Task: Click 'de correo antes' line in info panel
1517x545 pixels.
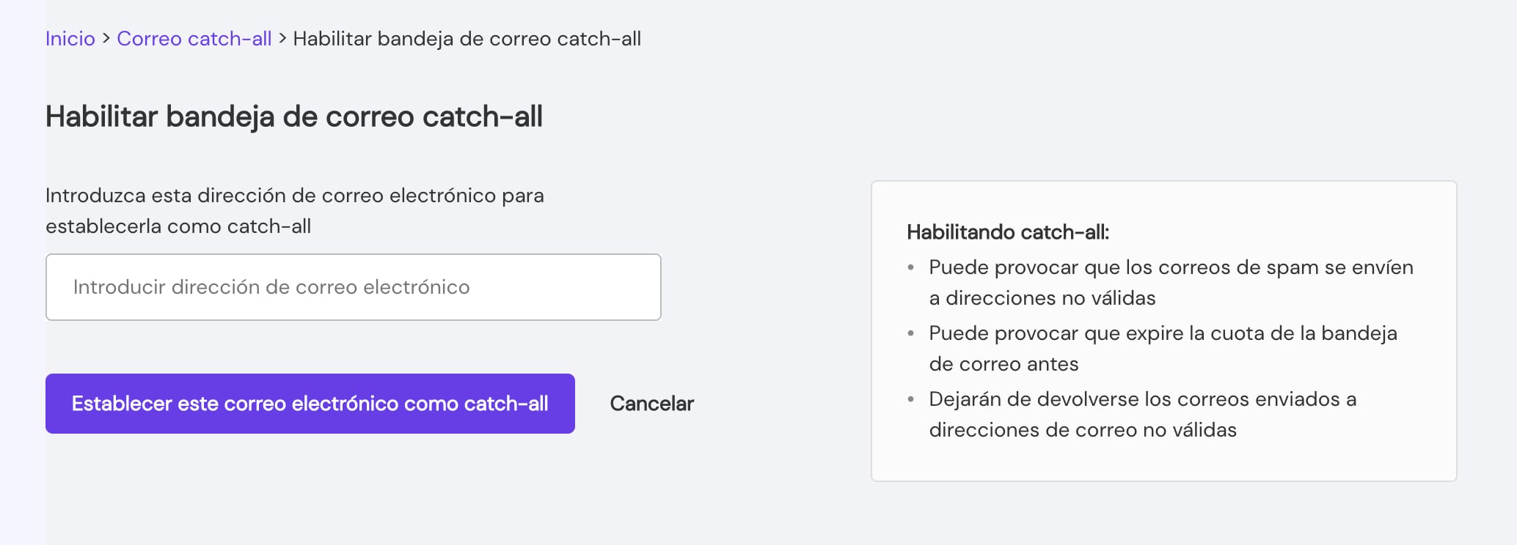Action: click(1004, 364)
